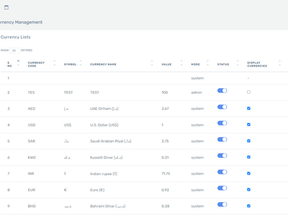Sort by Value column arrows
This screenshot has width=288, height=216.
181,63
